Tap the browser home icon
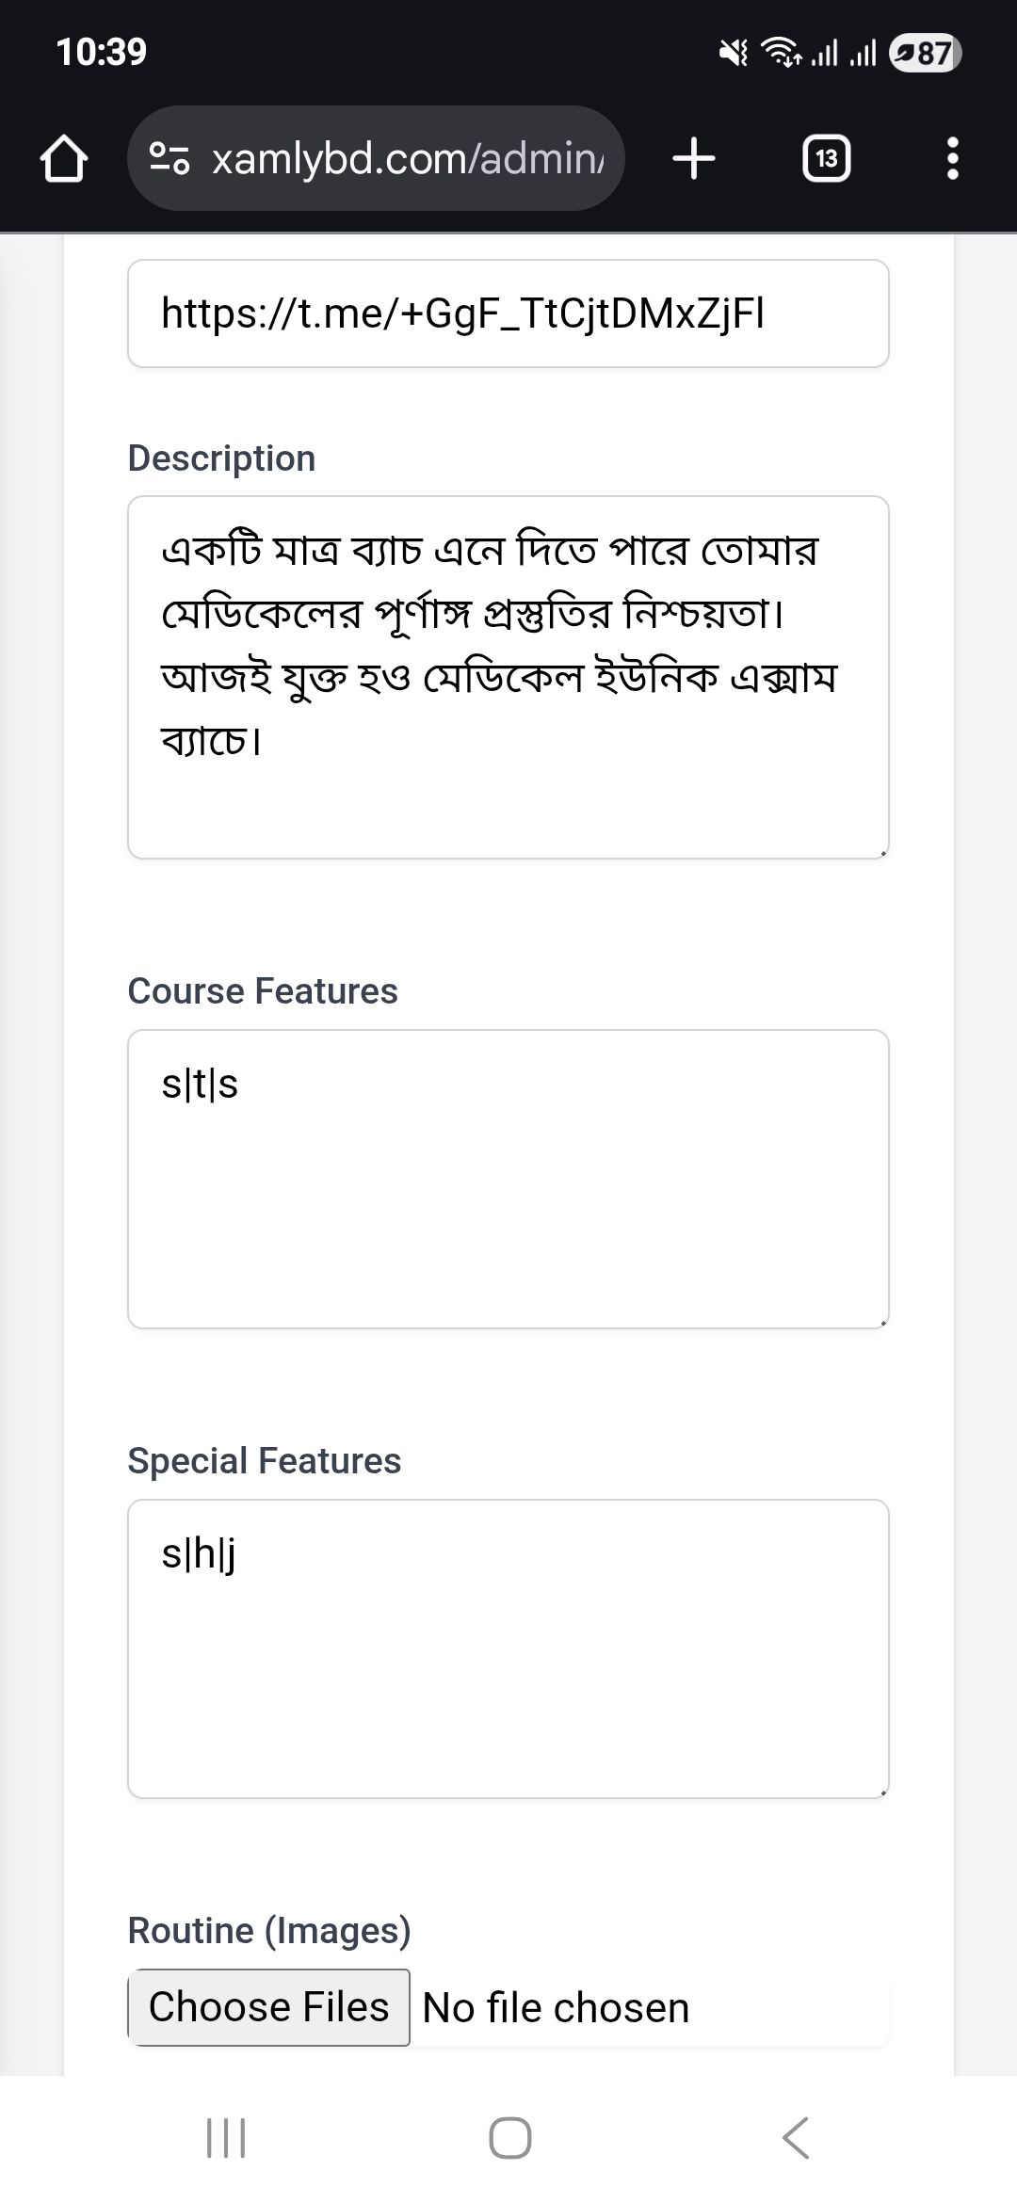 (x=64, y=158)
